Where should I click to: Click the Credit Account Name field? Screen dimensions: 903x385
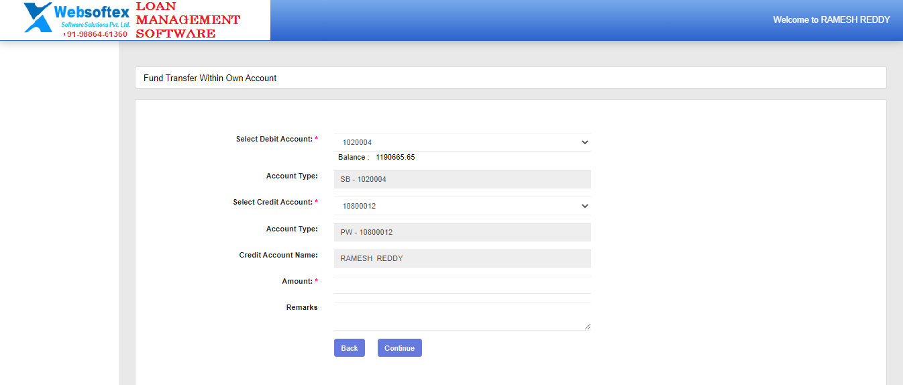(x=462, y=258)
